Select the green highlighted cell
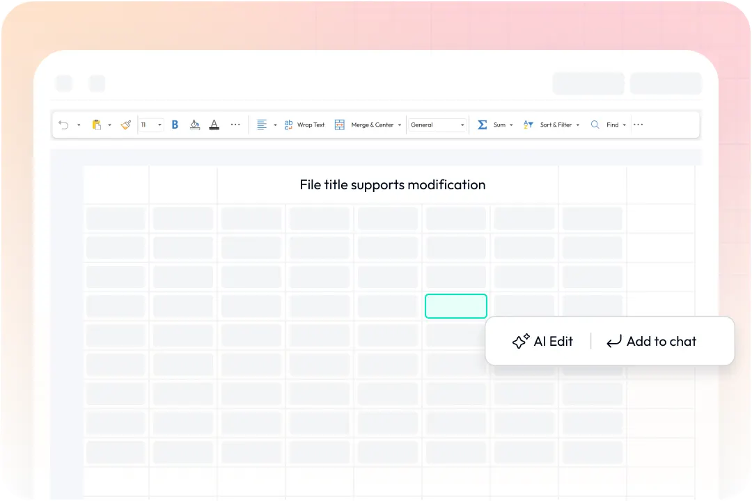Viewport: 752px width, 501px height. pyautogui.click(x=456, y=306)
